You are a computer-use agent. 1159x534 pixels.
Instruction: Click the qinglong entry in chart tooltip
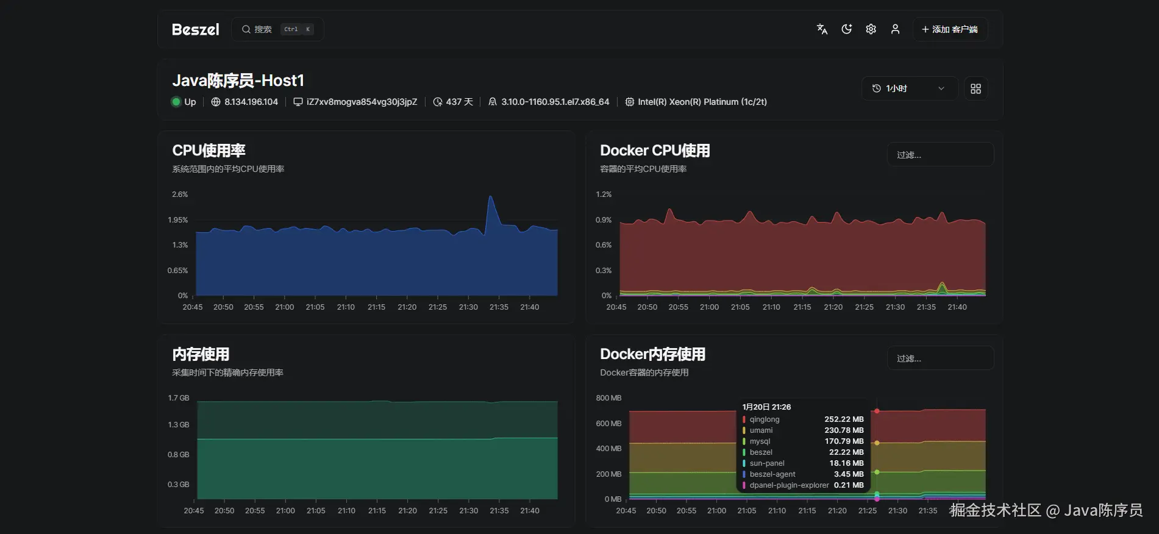(802, 419)
